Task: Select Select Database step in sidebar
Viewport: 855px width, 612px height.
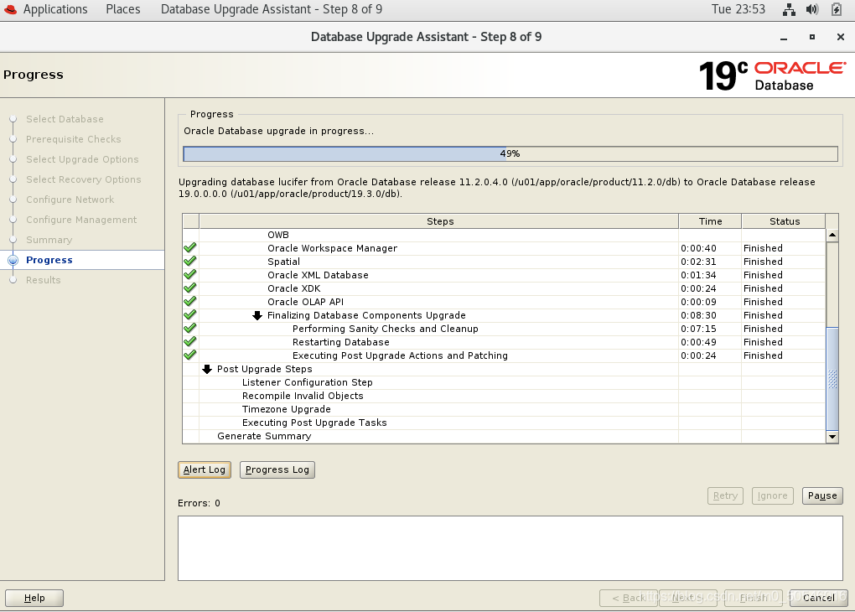Action: tap(65, 119)
